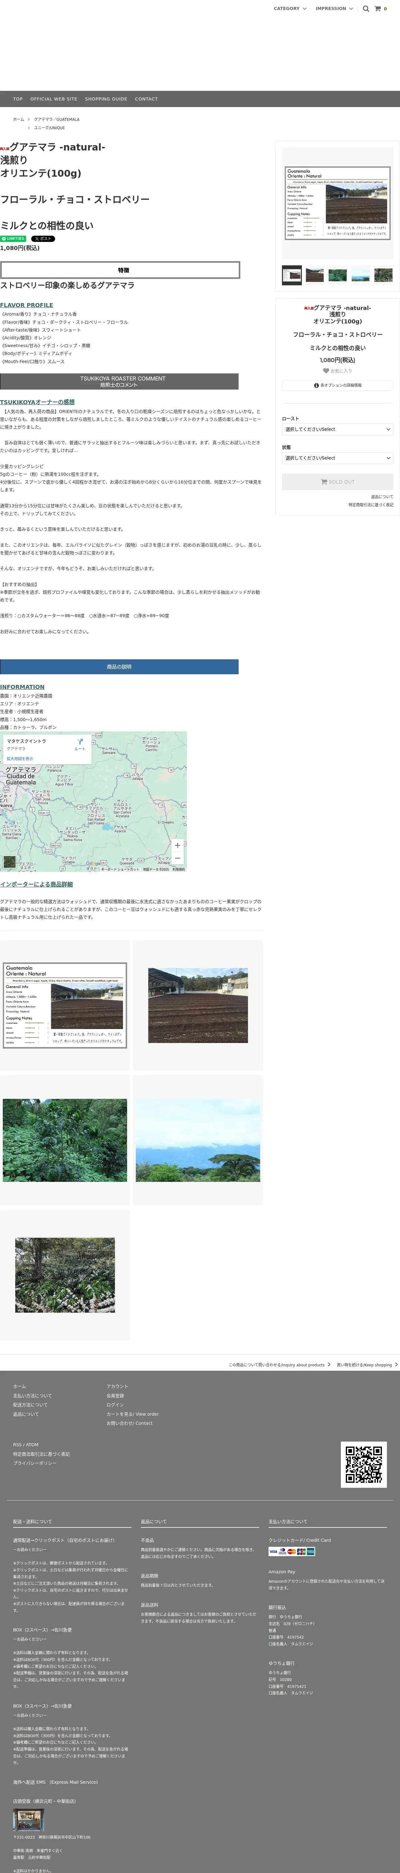400x1873 pixels.
Task: Open 支払い方法について footer link
Action: coord(32,1396)
